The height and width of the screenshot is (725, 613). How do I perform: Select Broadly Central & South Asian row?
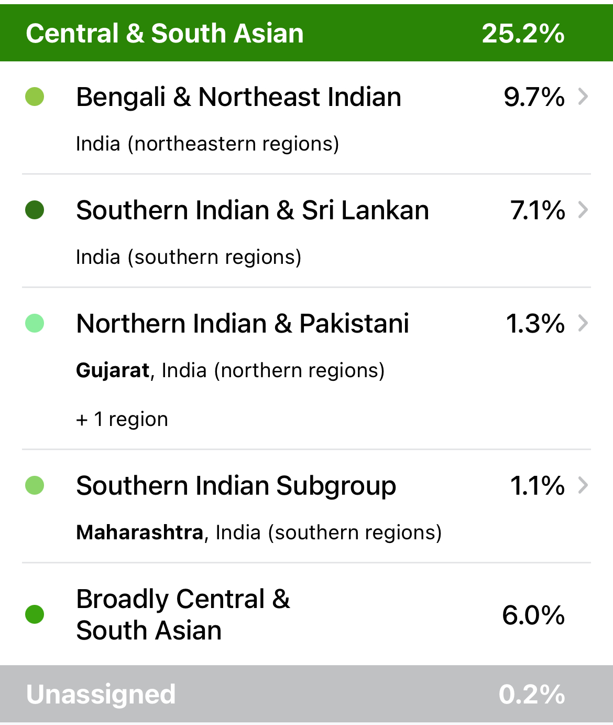[x=306, y=614]
